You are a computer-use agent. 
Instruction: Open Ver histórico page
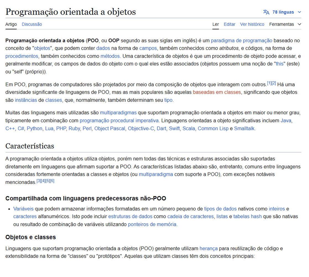[252, 24]
